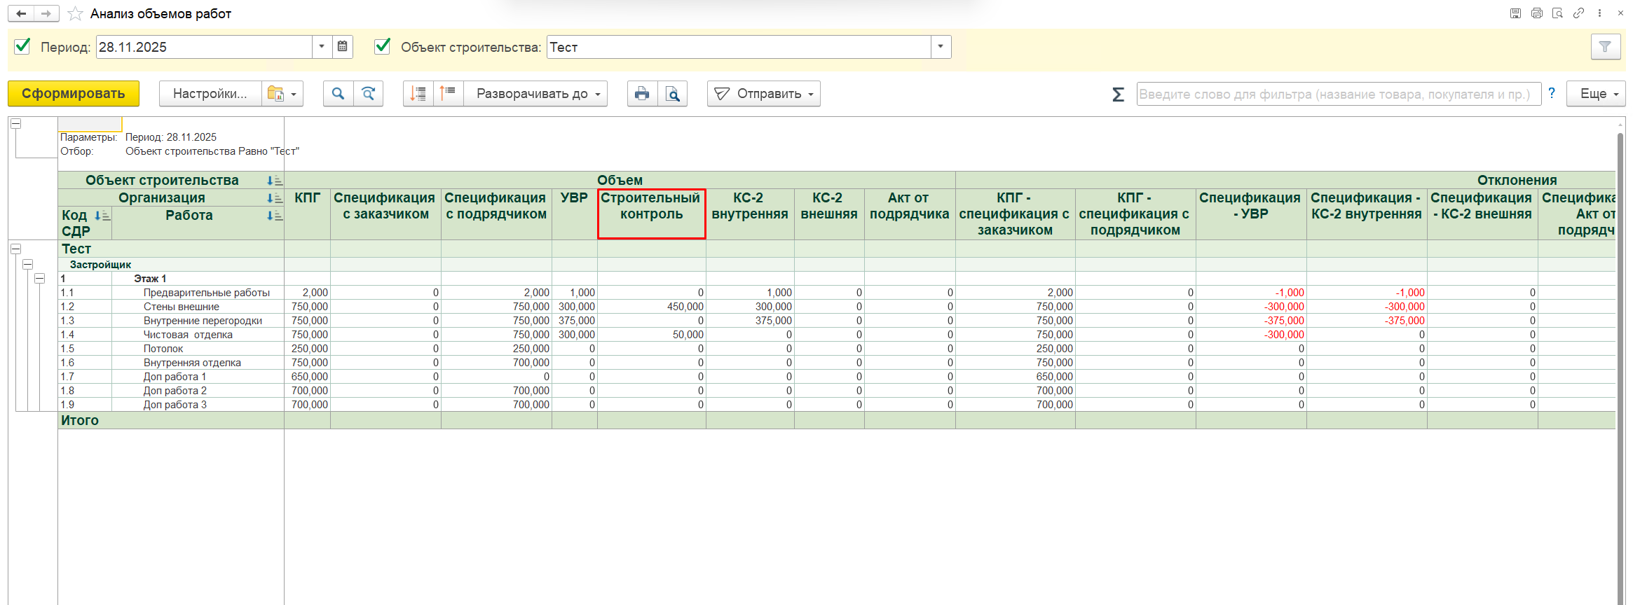Click the calendar picker icon for Период
Viewport: 1633px width, 605px height.
pyautogui.click(x=342, y=47)
